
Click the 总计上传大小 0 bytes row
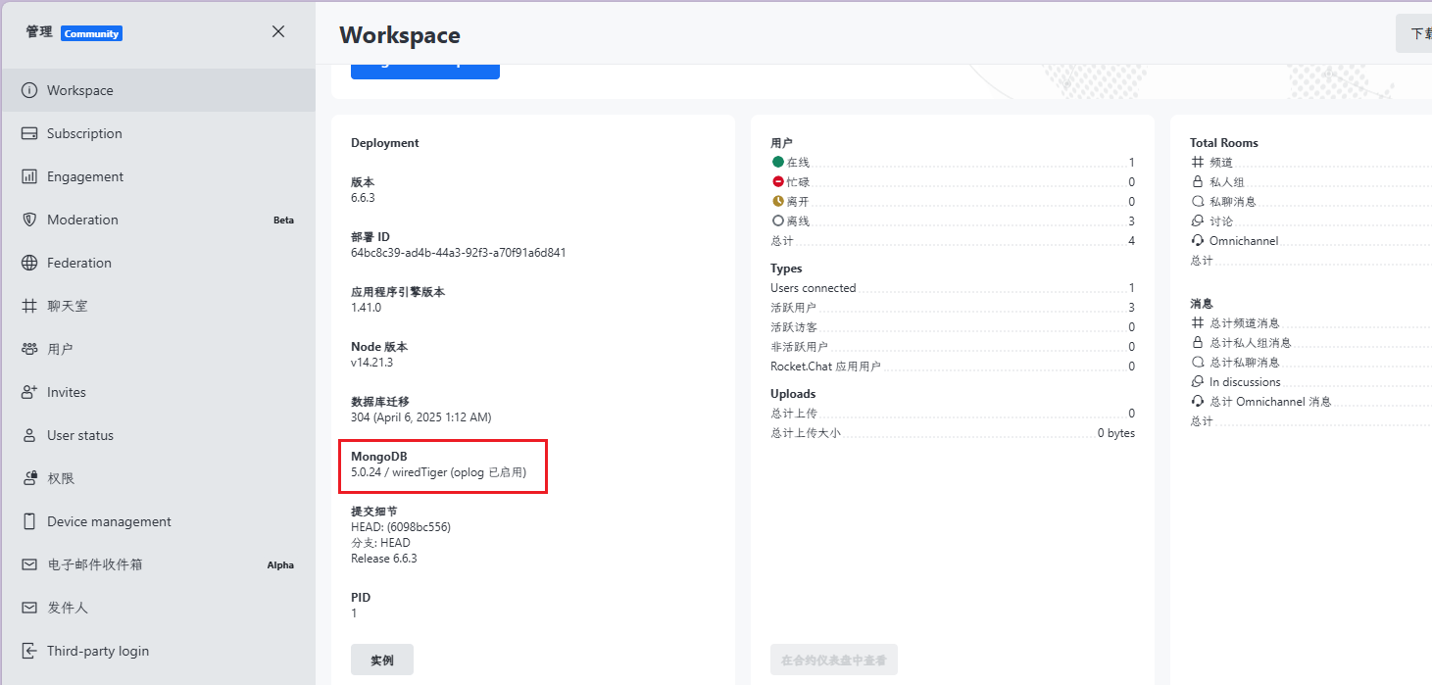coord(953,432)
